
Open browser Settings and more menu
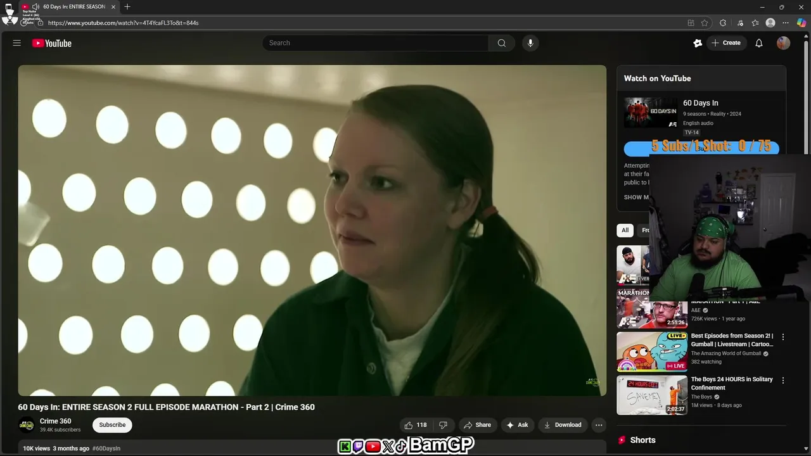coord(786,23)
